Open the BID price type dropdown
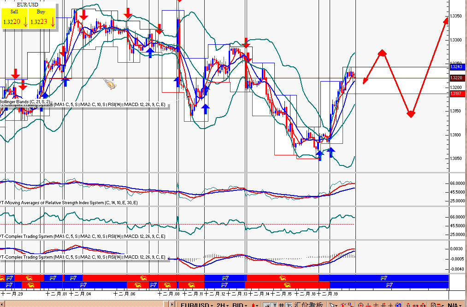This screenshot has height=307, width=467. click(x=239, y=305)
